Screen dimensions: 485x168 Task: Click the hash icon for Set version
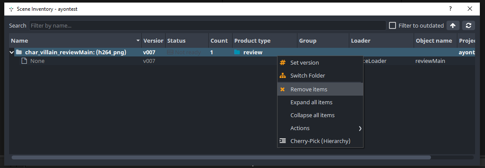[x=282, y=62]
